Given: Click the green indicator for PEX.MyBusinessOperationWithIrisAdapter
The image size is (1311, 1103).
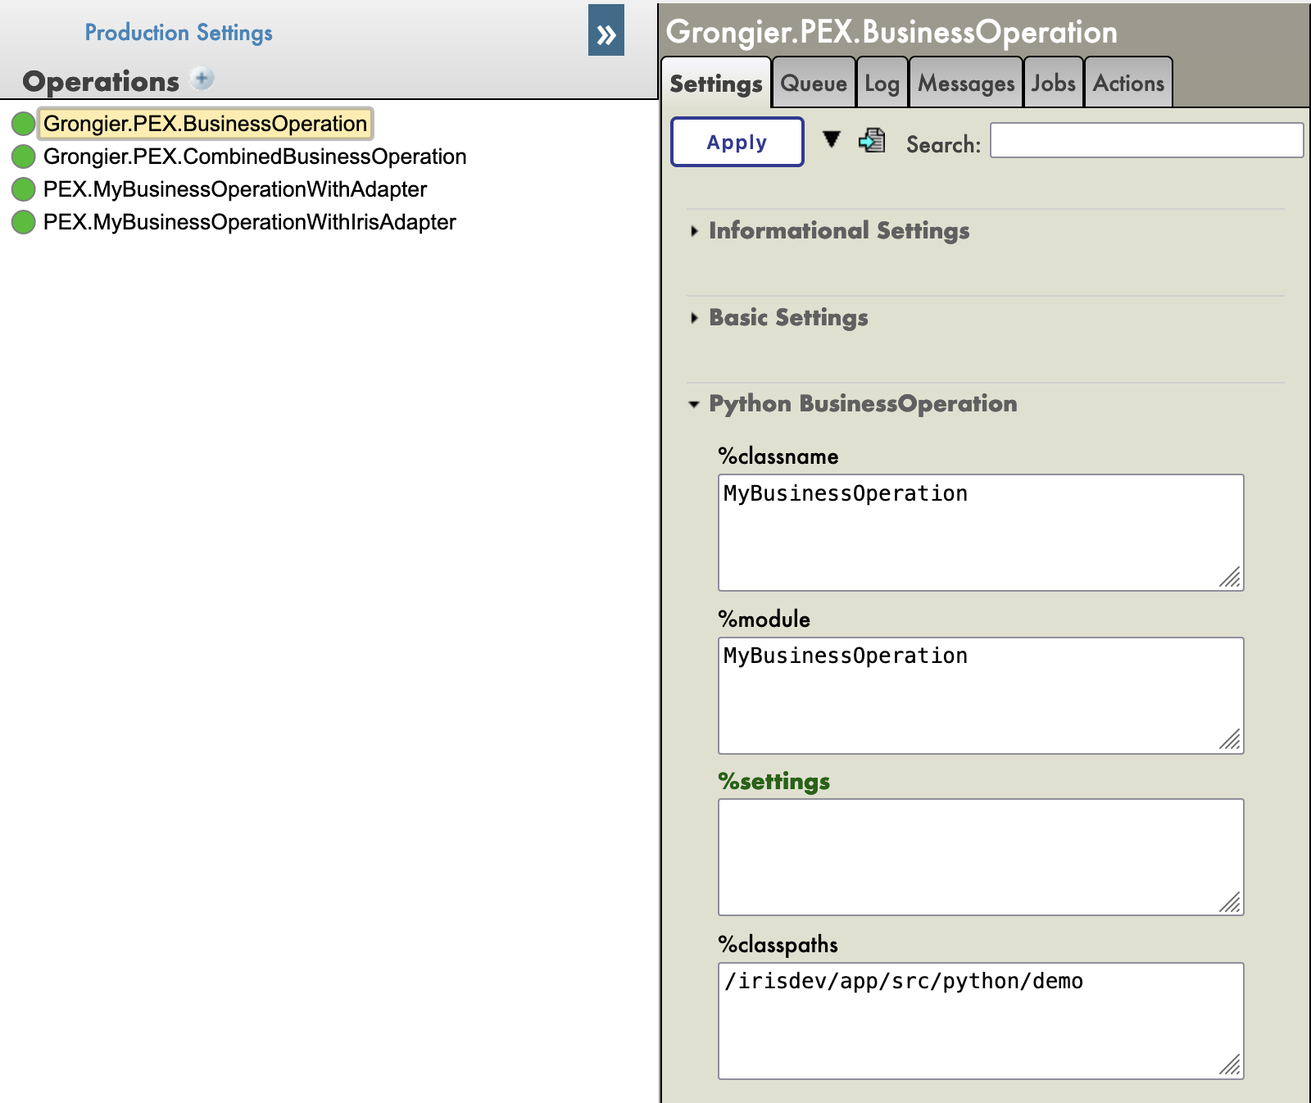Looking at the screenshot, I should point(23,221).
